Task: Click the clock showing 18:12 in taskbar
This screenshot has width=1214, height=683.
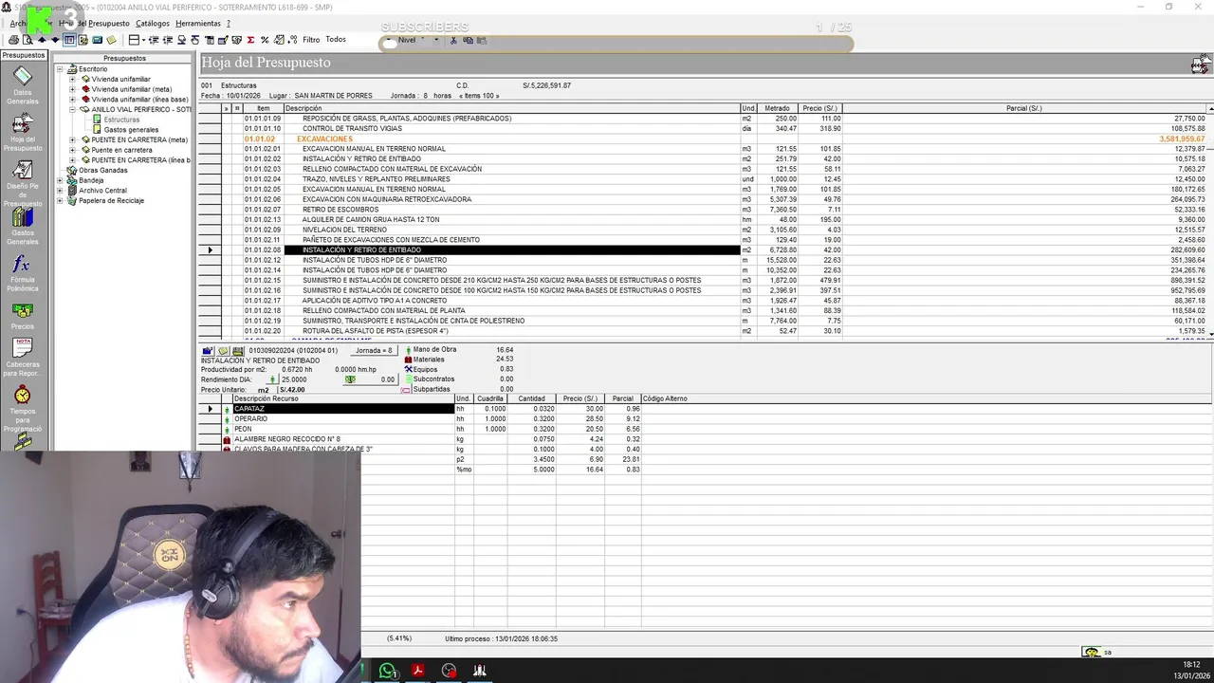Action: 1191,665
